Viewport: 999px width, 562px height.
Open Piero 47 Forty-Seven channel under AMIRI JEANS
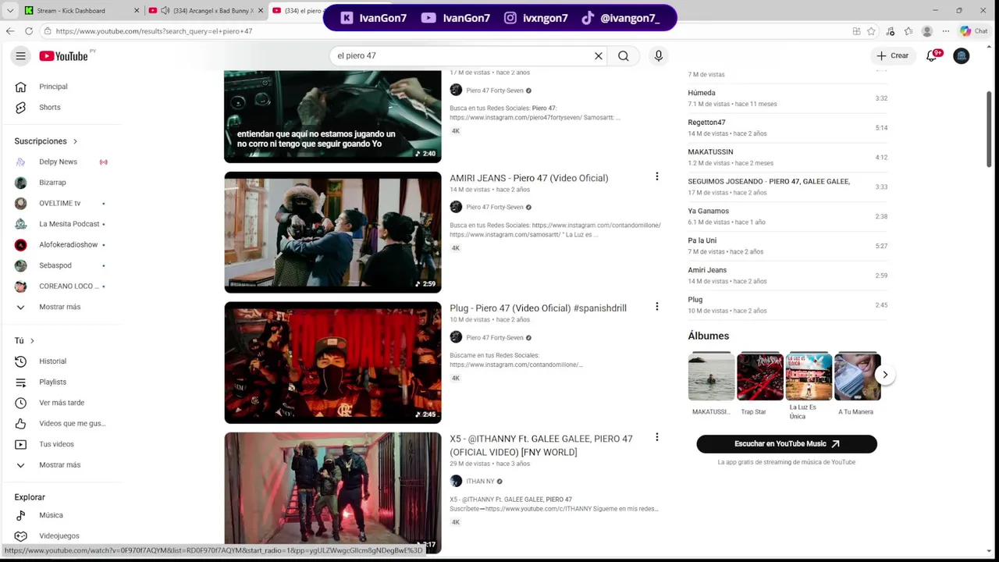pos(495,207)
